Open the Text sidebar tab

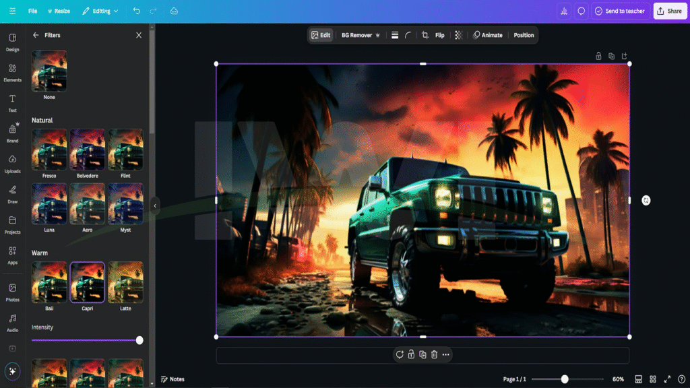pyautogui.click(x=12, y=103)
